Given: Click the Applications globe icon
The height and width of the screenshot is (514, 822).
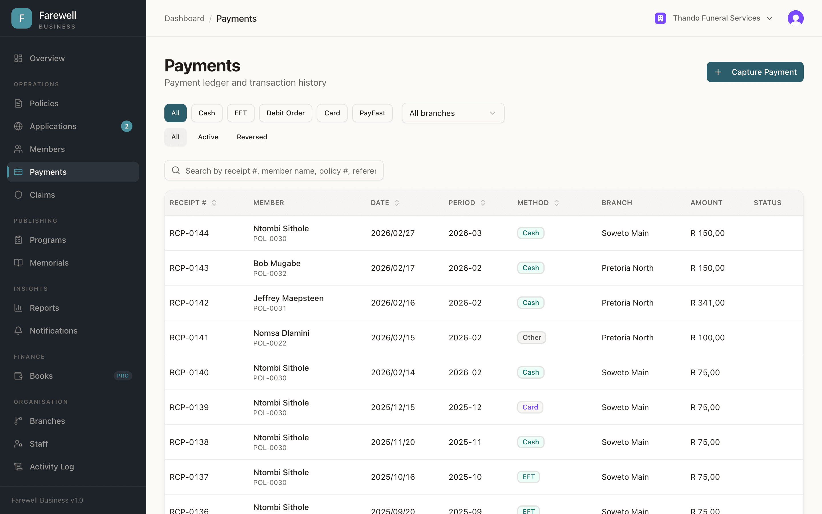Looking at the screenshot, I should 18,126.
